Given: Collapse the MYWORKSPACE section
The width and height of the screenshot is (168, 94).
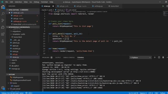Looking at the screenshot, I should pos(7,27).
